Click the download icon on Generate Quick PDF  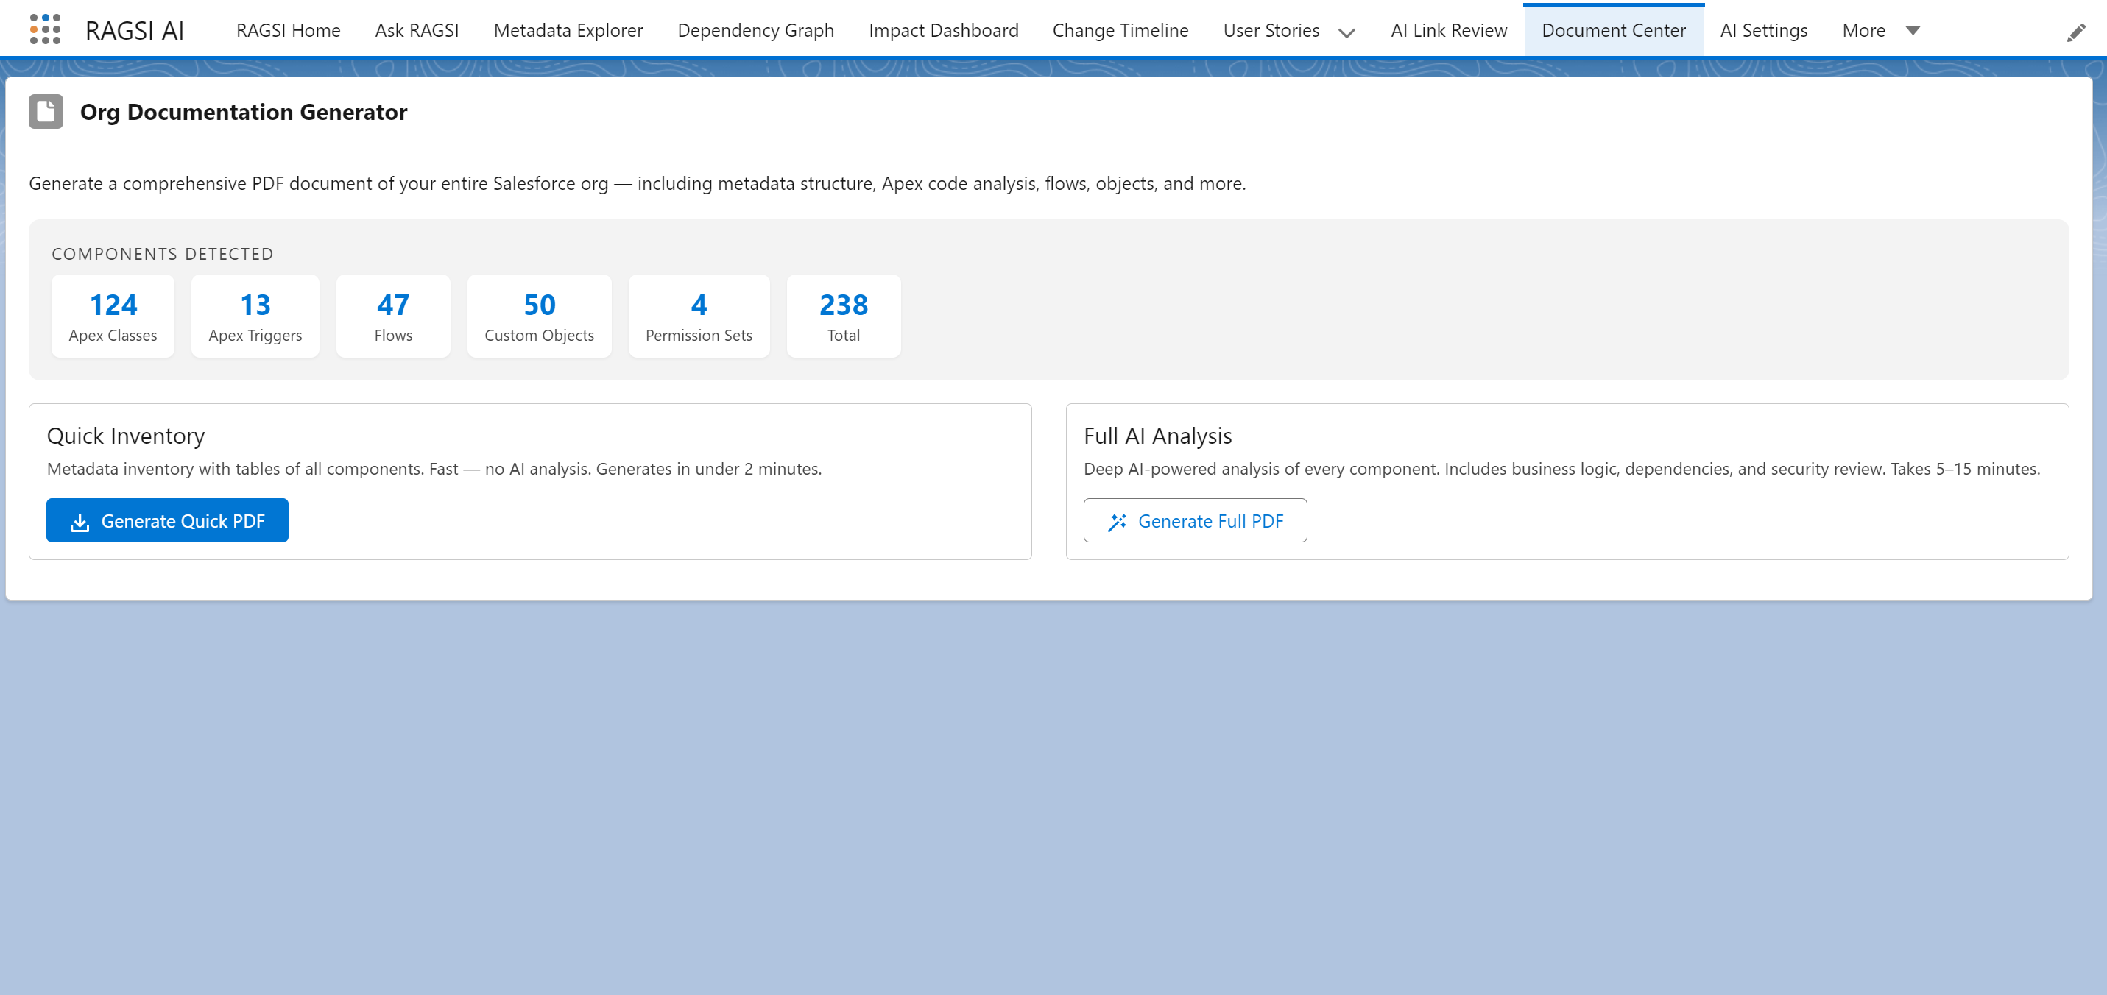(80, 520)
